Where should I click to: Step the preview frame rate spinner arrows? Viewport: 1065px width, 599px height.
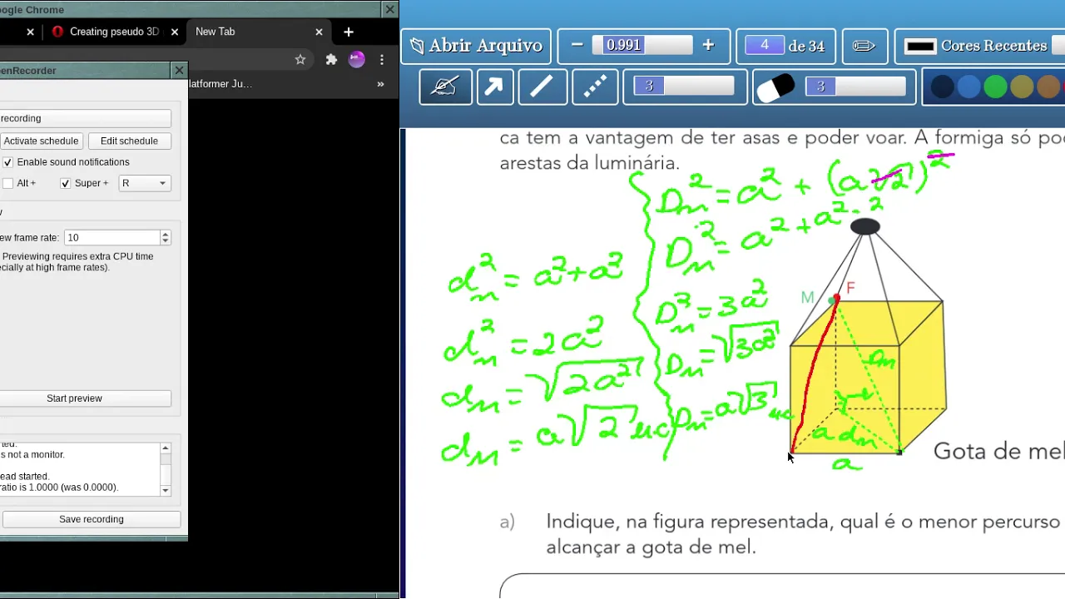click(x=165, y=238)
